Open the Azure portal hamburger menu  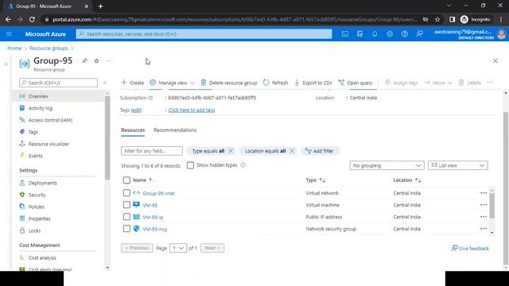tap(9, 34)
